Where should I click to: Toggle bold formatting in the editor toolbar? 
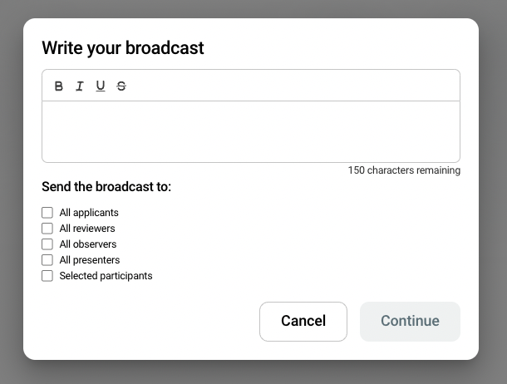pos(59,86)
